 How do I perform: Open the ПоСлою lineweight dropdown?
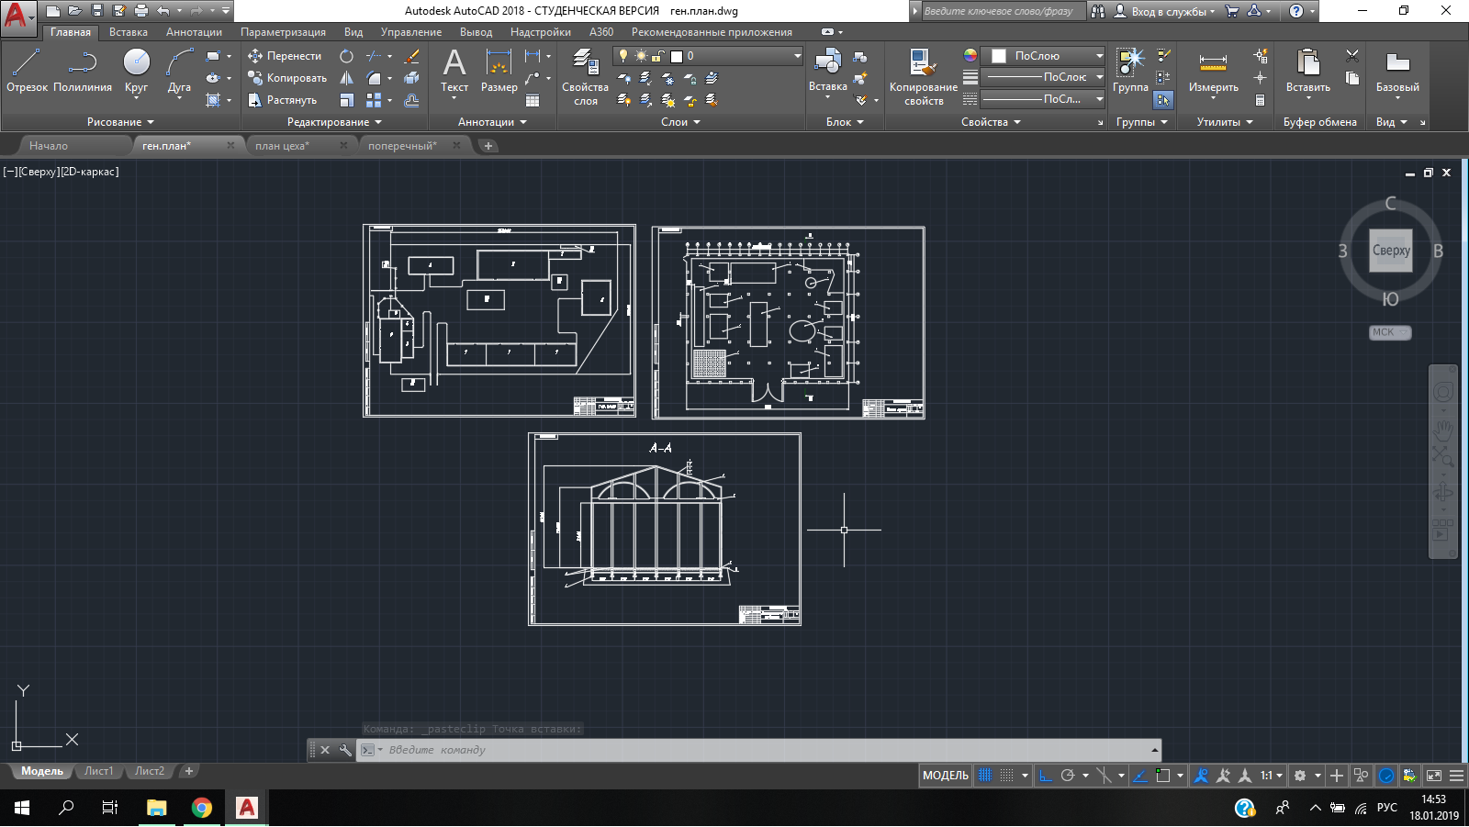1043,77
